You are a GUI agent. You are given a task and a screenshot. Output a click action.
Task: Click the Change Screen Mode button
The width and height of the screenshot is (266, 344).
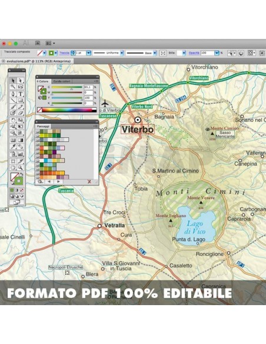pyautogui.click(x=16, y=202)
